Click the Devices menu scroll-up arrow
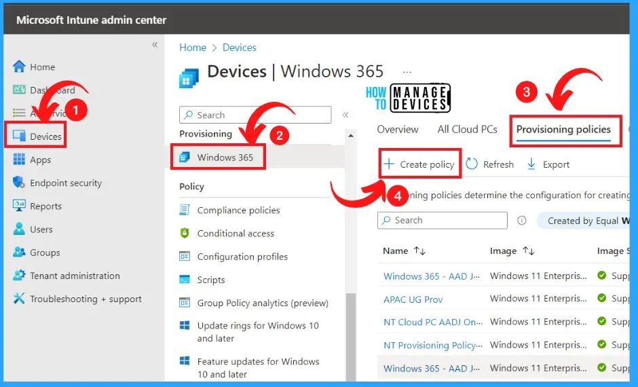This screenshot has height=387, width=638. click(x=351, y=136)
